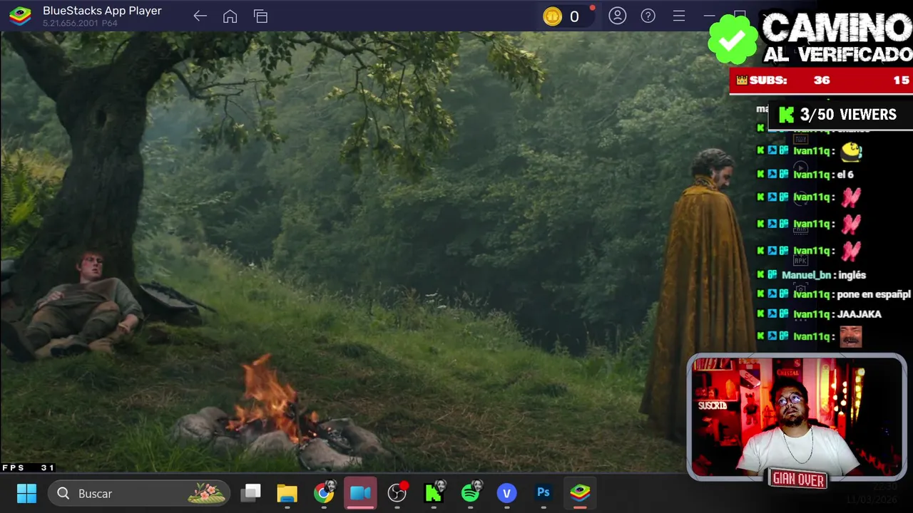913x513 pixels.
Task: Switch to Spotify on the taskbar
Action: [471, 493]
